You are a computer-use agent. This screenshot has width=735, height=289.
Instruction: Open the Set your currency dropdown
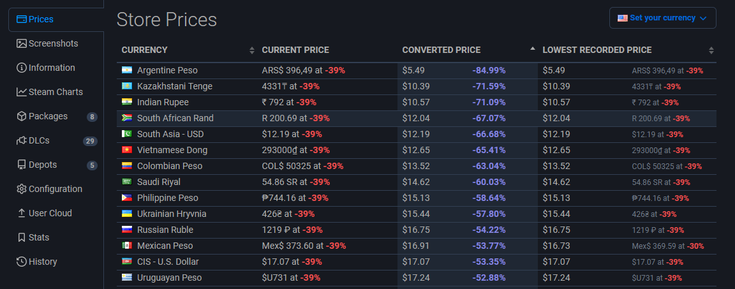(662, 18)
